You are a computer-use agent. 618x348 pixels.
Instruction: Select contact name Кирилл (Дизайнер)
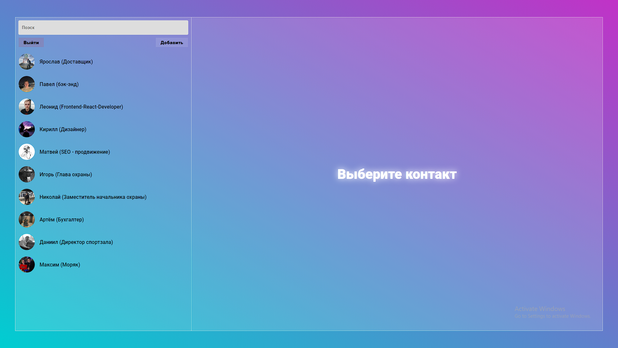(x=63, y=129)
